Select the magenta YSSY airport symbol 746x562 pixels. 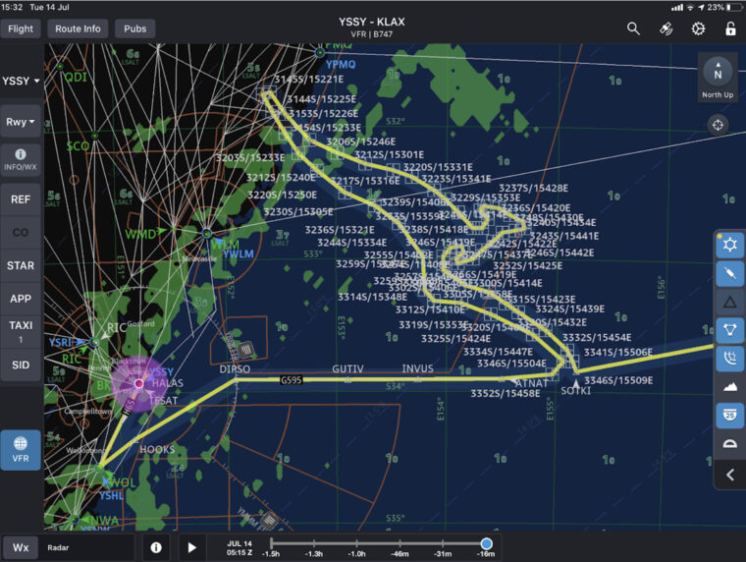(139, 383)
